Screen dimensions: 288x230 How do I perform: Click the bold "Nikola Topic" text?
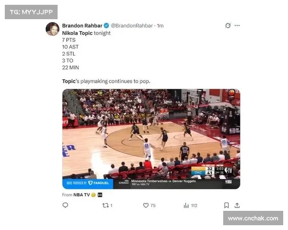(x=77, y=33)
